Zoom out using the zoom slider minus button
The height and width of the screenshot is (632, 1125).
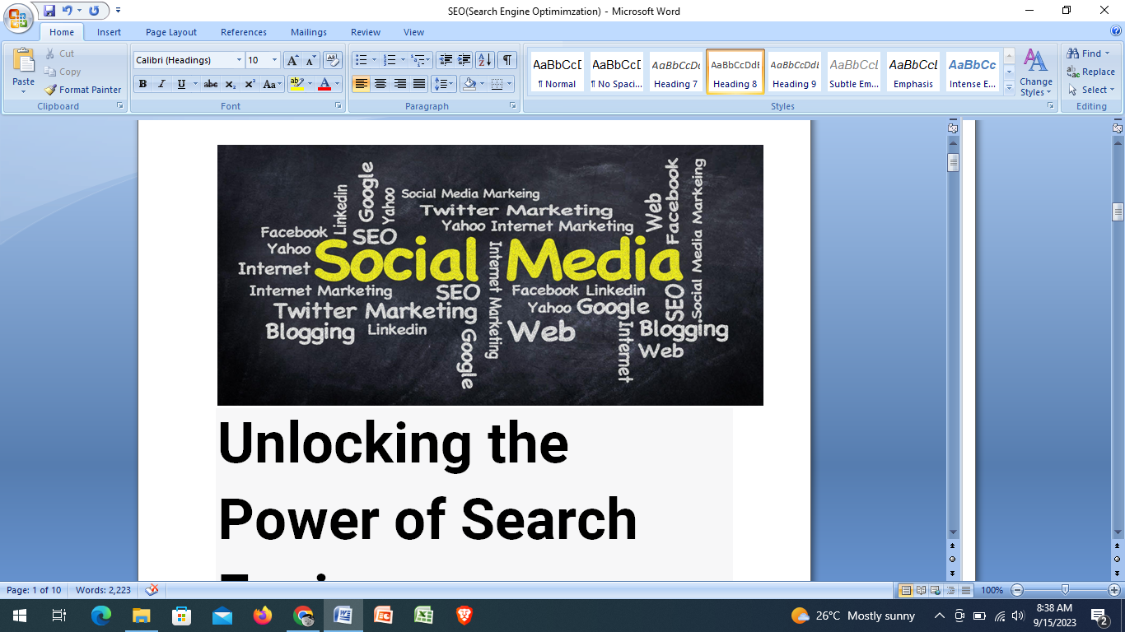pos(1018,590)
